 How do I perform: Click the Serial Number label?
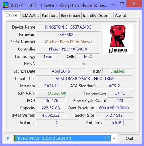[23, 42]
